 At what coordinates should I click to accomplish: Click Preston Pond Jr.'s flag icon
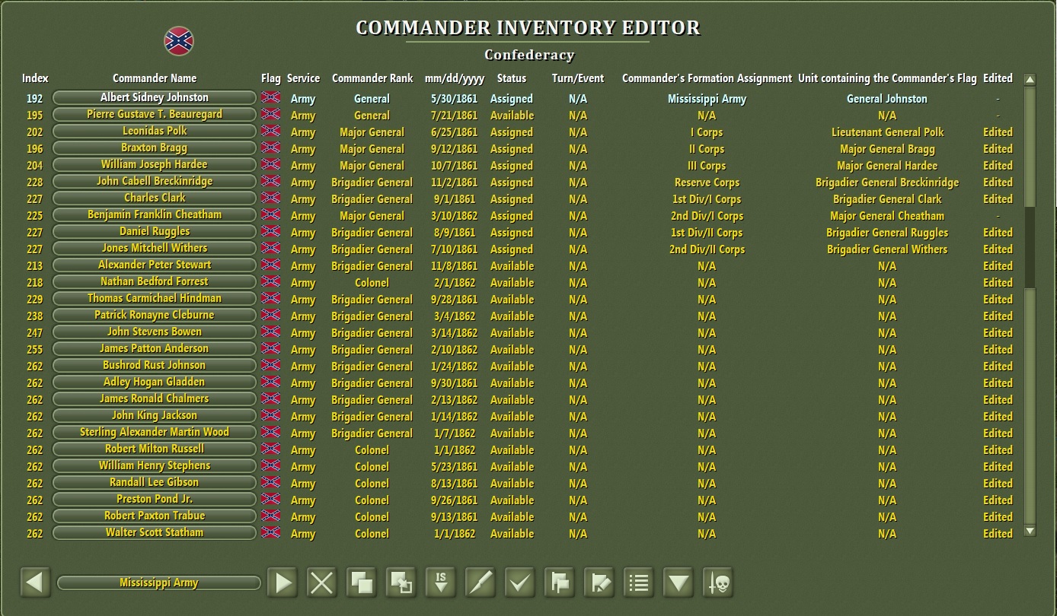point(270,499)
